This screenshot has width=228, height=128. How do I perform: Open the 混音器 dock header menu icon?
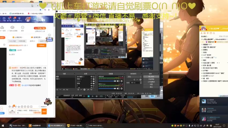click(x=125, y=74)
